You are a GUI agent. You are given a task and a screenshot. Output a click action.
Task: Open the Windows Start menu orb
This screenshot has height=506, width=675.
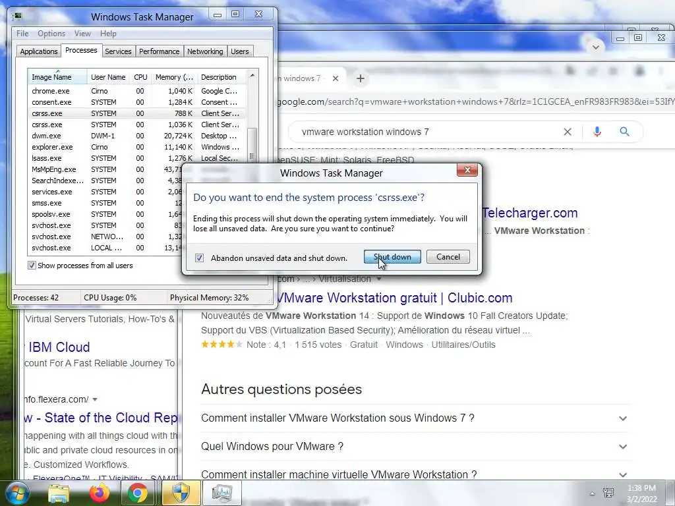(16, 493)
